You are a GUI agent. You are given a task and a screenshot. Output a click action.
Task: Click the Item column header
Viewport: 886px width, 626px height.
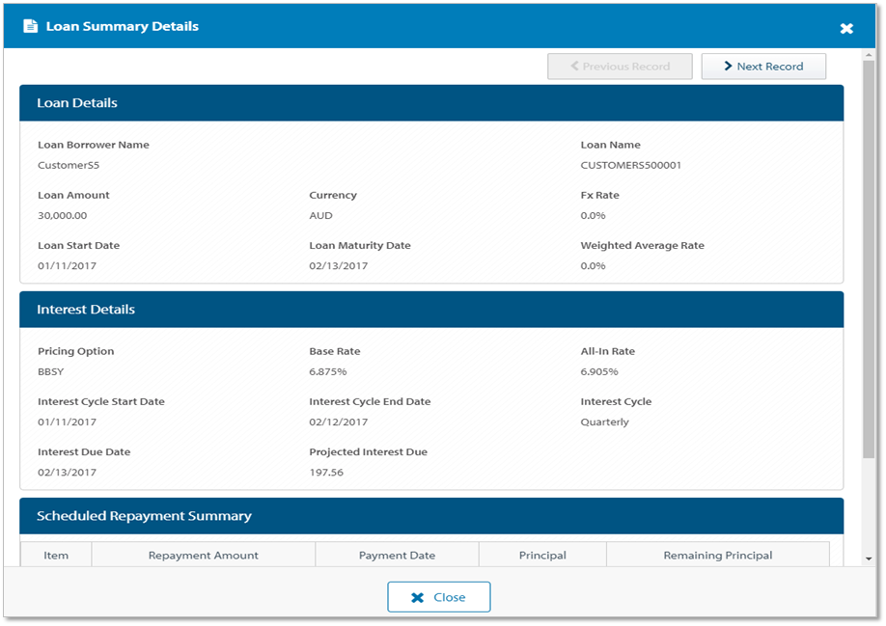(56, 555)
